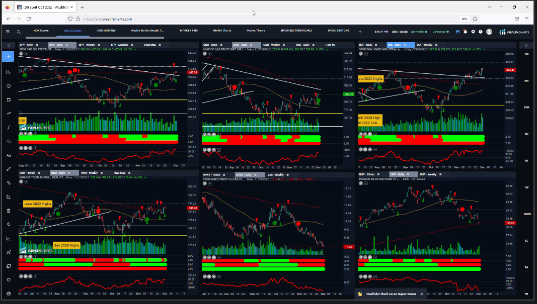Expand plus box on DIA chart header
Viewport: 537px width, 304px height.
pos(365,54)
